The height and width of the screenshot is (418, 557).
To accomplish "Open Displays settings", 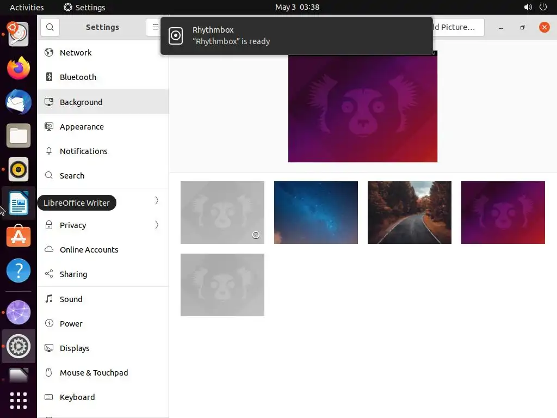I will pyautogui.click(x=103, y=348).
